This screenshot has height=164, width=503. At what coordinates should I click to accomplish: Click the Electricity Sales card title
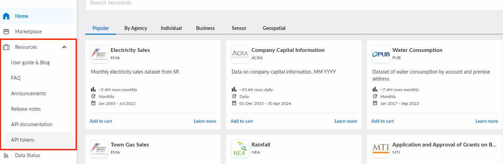[x=130, y=50]
